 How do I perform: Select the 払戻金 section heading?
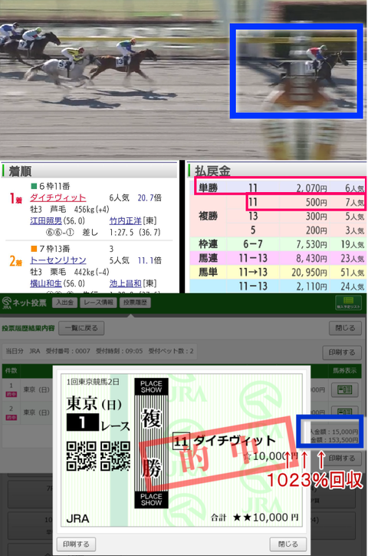(x=212, y=171)
